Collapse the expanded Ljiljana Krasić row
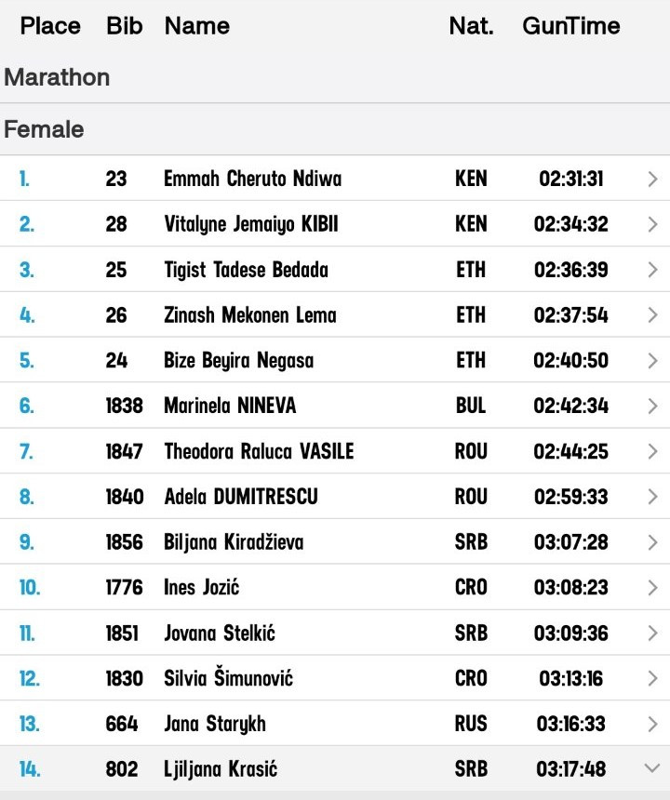The height and width of the screenshot is (800, 670). pos(652,767)
